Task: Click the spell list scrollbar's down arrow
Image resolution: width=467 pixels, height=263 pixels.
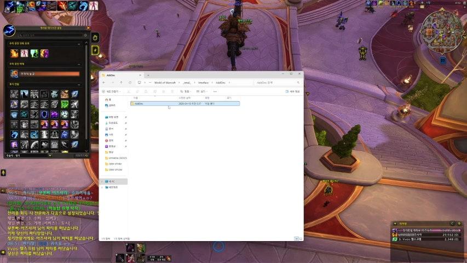Action: coord(87,151)
